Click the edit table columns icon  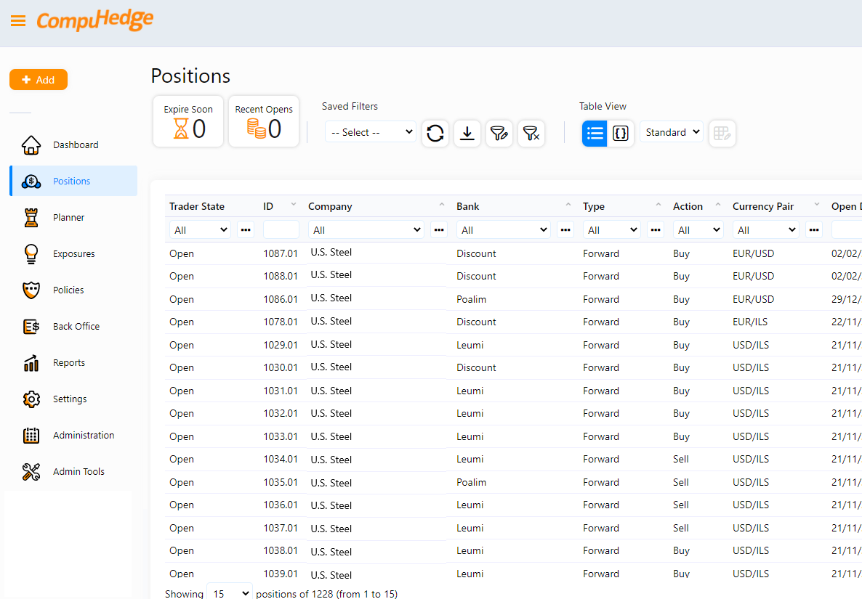pos(722,134)
